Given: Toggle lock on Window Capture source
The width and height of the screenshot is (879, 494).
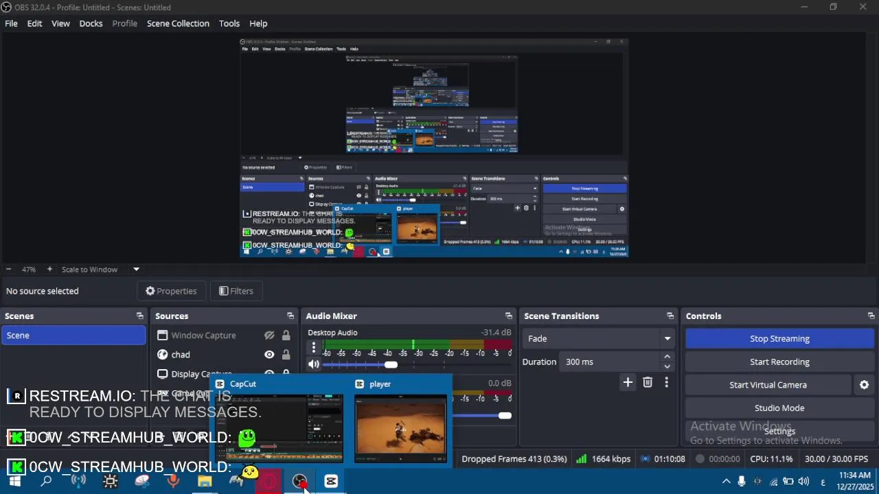Looking at the screenshot, I should (286, 336).
